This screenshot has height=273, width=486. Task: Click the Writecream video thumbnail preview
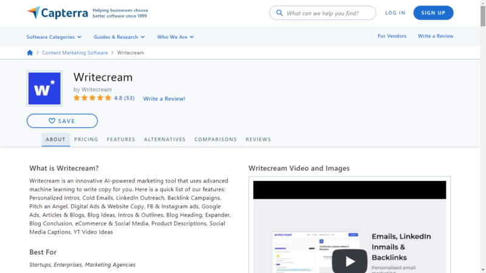350,227
